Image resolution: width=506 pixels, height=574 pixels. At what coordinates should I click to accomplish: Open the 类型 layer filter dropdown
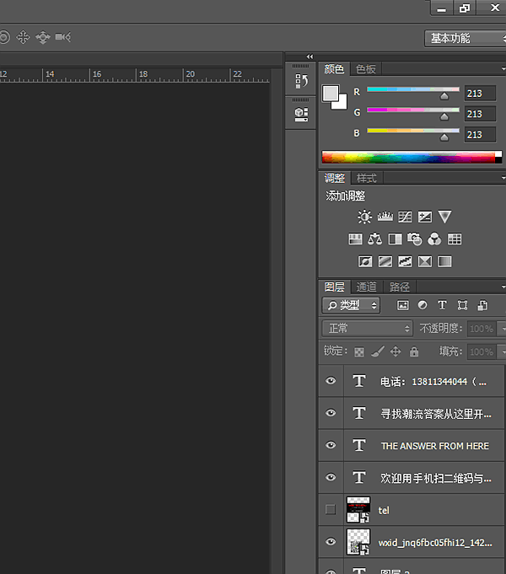[x=351, y=305]
